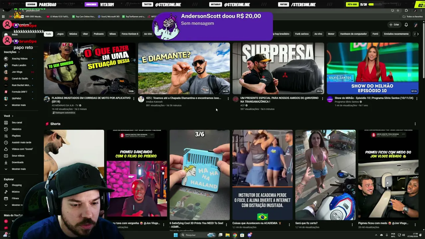The width and height of the screenshot is (425, 239).
Task: Play the É DIAMANTE? video thumbnail
Action: pos(184,68)
